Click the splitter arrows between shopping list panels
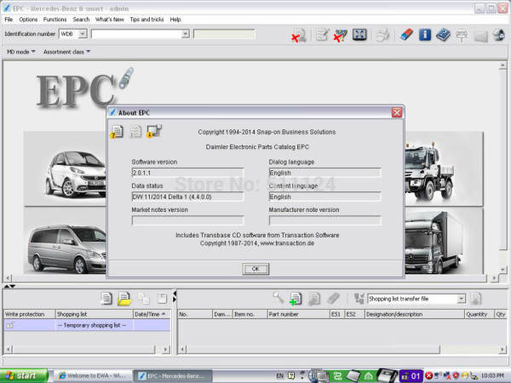This screenshot has width=511, height=383. [x=175, y=296]
